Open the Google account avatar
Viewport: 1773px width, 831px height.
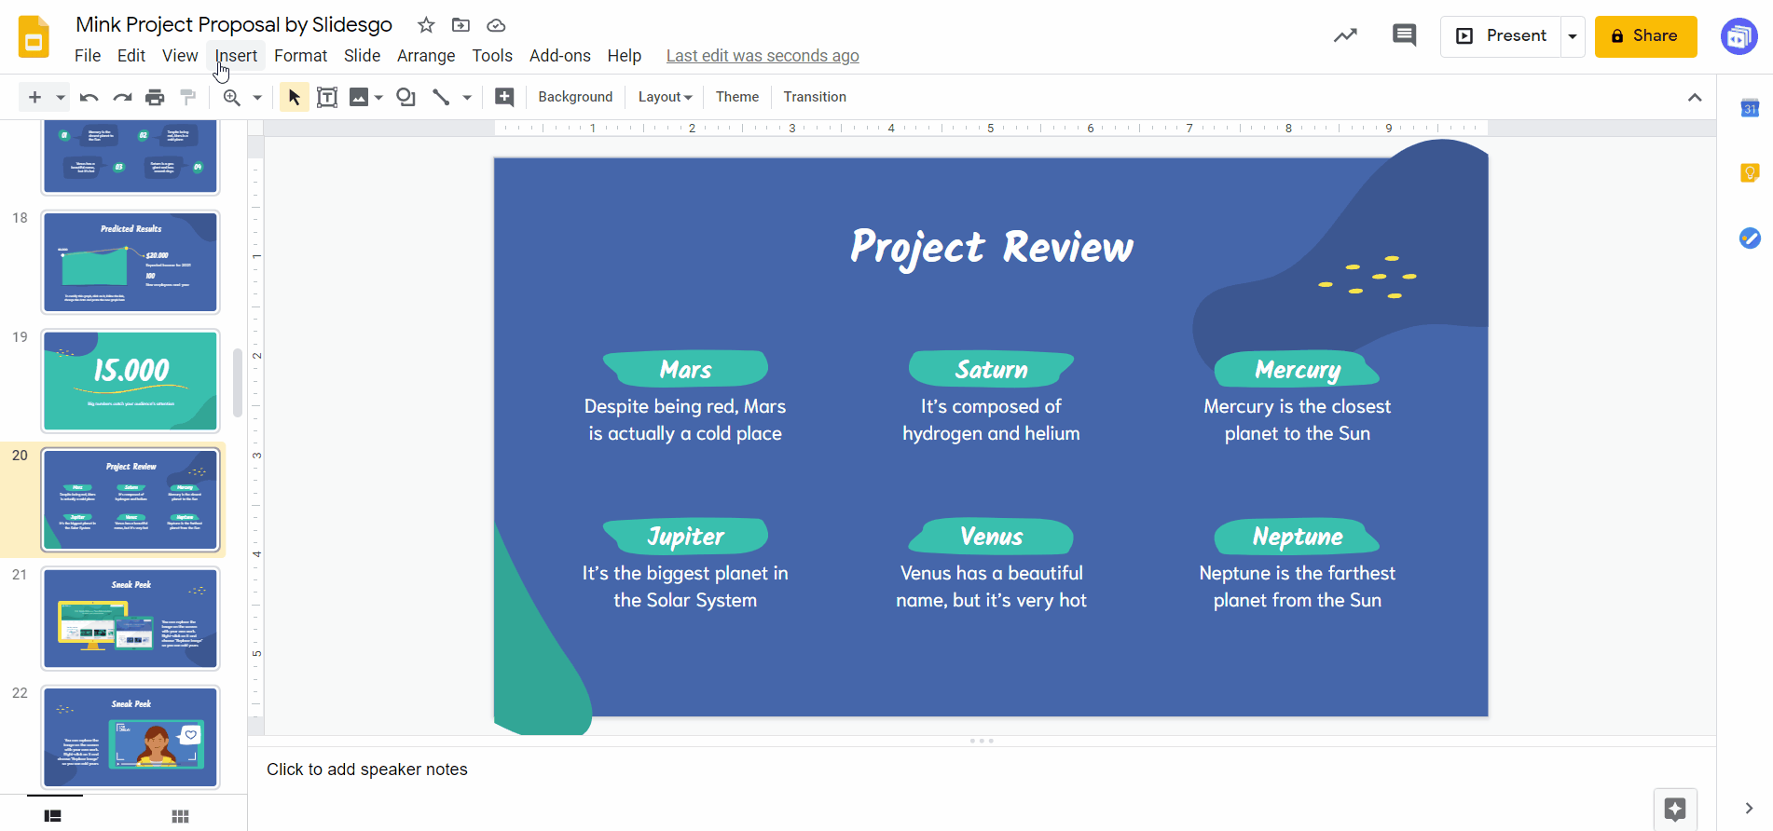pos(1739,36)
